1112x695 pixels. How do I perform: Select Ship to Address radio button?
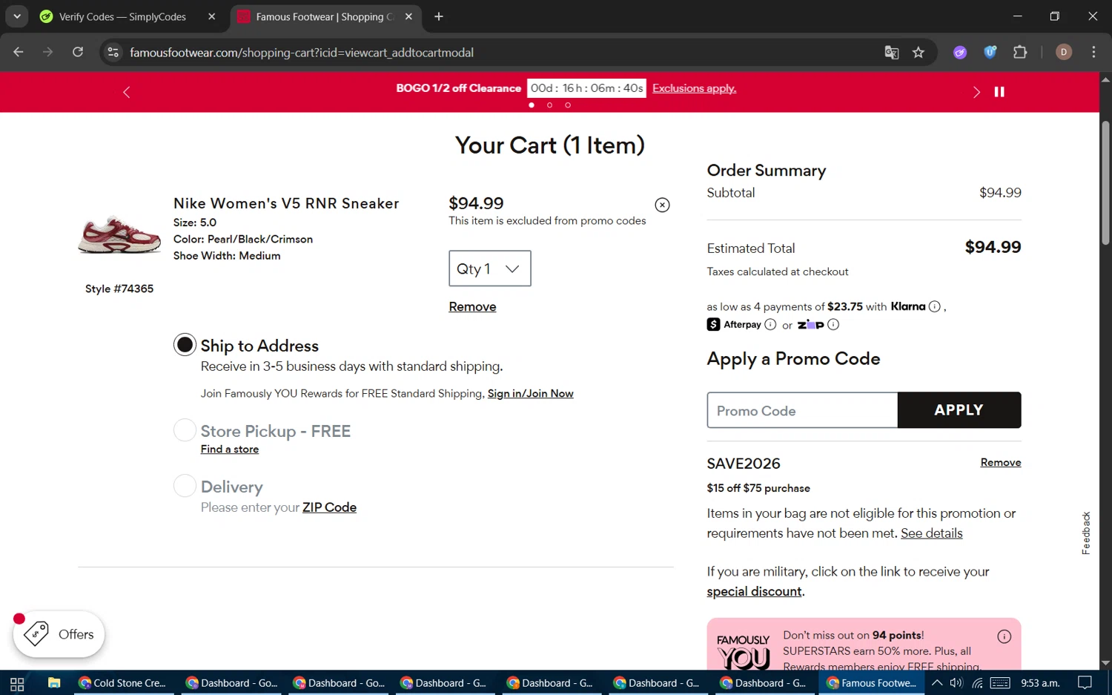pos(185,345)
